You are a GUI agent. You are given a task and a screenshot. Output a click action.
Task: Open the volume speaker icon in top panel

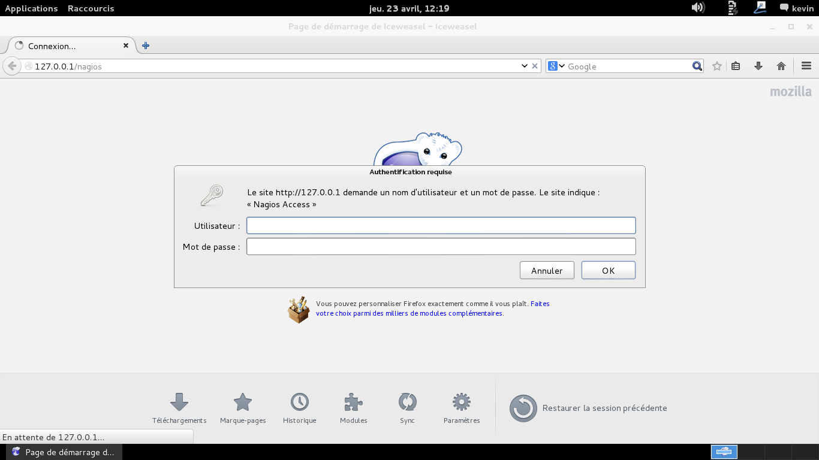(x=698, y=8)
